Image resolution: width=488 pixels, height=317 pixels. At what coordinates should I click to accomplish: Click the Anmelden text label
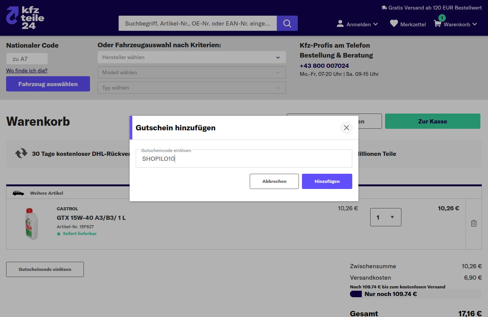[359, 24]
